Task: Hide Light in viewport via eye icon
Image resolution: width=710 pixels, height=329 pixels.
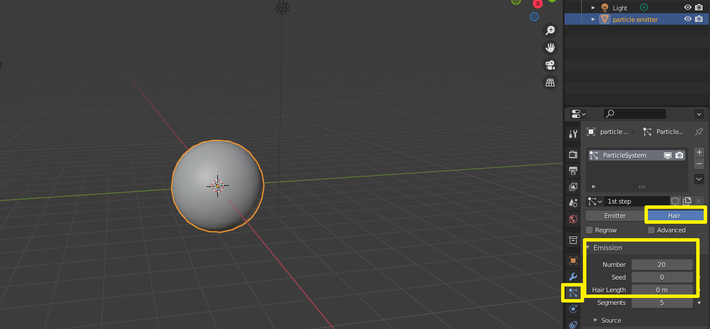Action: point(688,7)
